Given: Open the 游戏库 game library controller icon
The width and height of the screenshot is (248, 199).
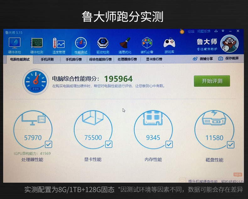Looking at the screenshot, I should click(169, 43).
